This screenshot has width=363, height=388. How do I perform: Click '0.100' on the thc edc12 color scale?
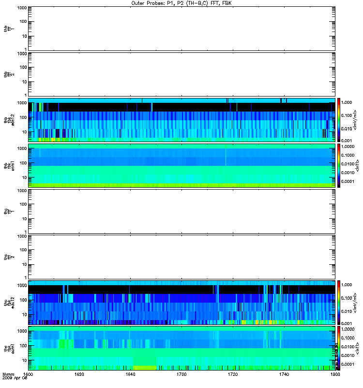(x=346, y=298)
